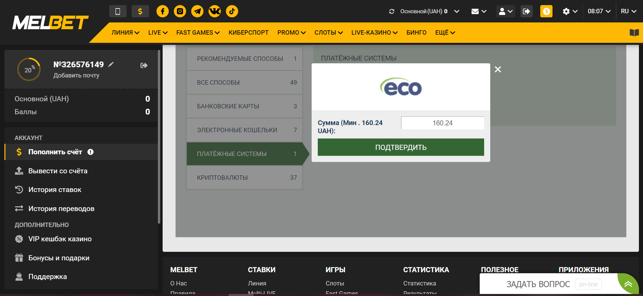Click the ЗАДАТЬ ВОПРОС chat button
The height and width of the screenshot is (296, 643).
(x=548, y=284)
